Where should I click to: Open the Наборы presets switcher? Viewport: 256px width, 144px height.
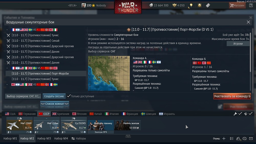click(x=79, y=138)
